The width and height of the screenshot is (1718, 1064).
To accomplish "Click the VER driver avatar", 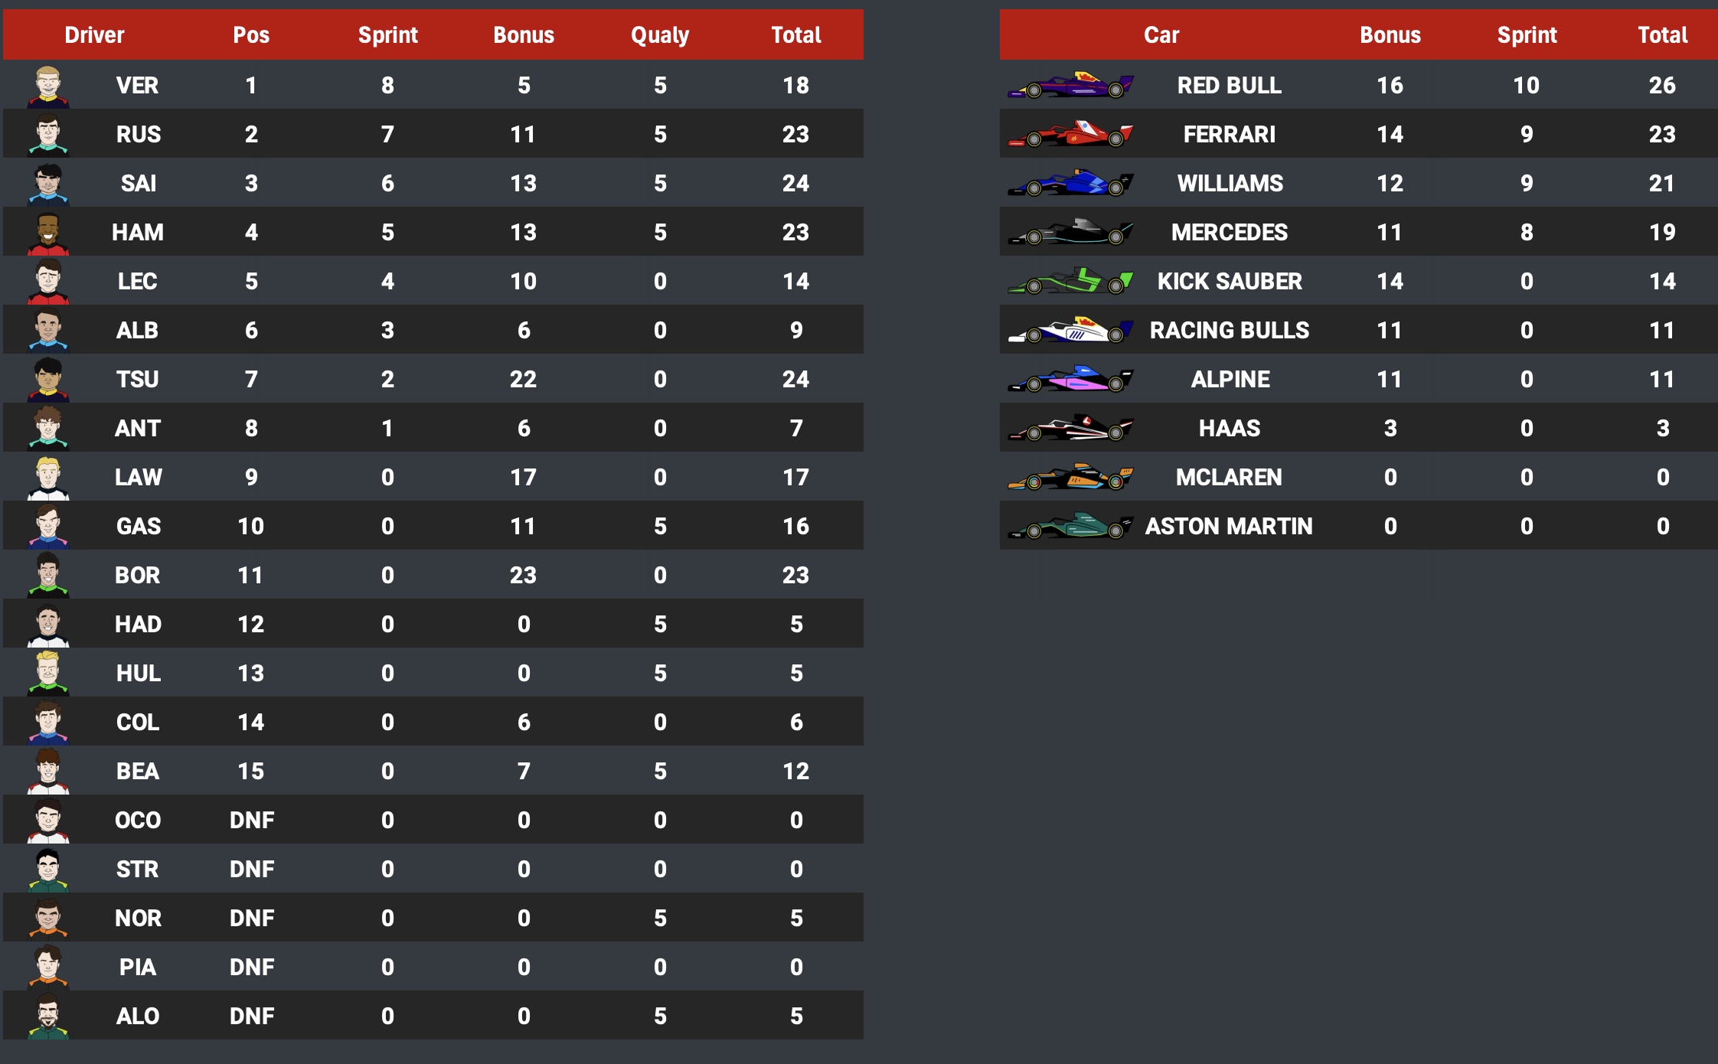I will click(x=48, y=86).
